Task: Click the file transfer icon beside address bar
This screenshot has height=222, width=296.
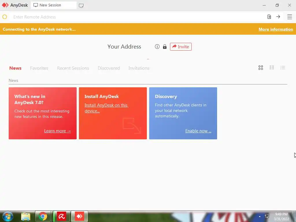Action: point(269,17)
